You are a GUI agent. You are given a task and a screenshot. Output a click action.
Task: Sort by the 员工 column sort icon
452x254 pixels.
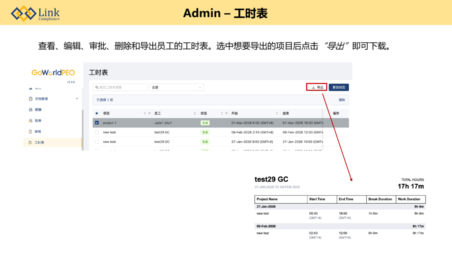pos(195,113)
